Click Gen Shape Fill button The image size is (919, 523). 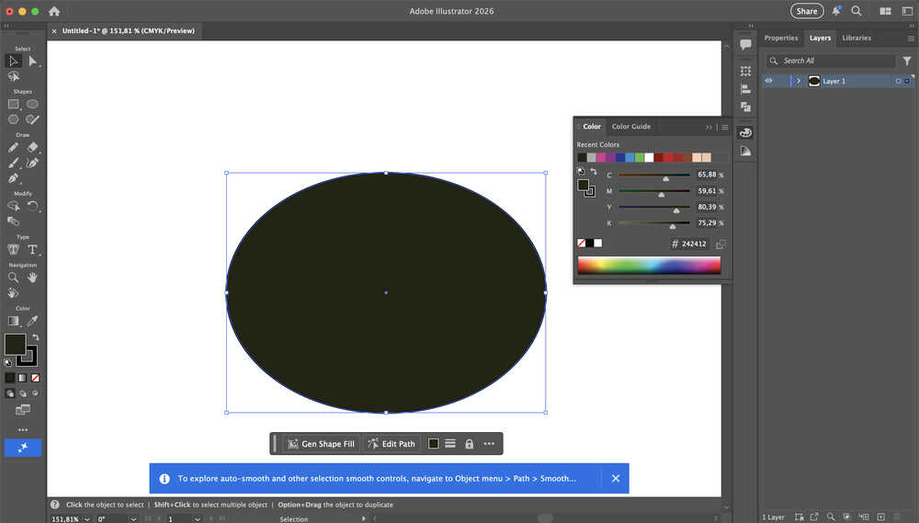(321, 444)
